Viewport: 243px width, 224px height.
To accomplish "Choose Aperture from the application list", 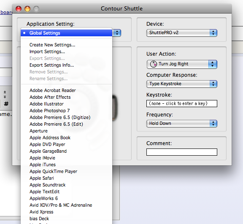I will [66, 131].
